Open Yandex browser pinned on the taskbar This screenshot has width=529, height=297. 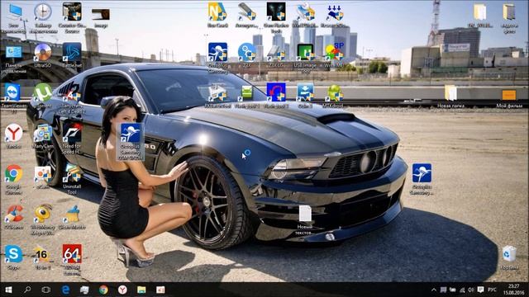(x=122, y=290)
